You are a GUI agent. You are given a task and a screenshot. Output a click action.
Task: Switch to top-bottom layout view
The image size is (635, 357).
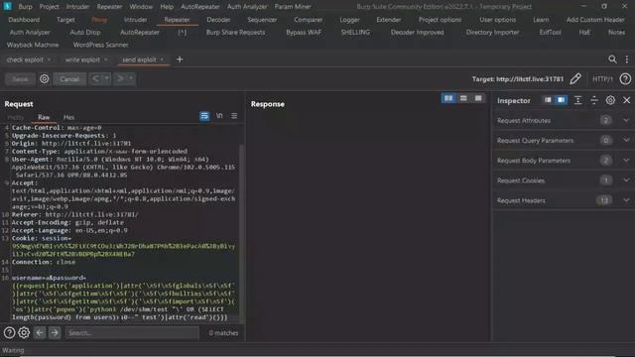click(463, 98)
